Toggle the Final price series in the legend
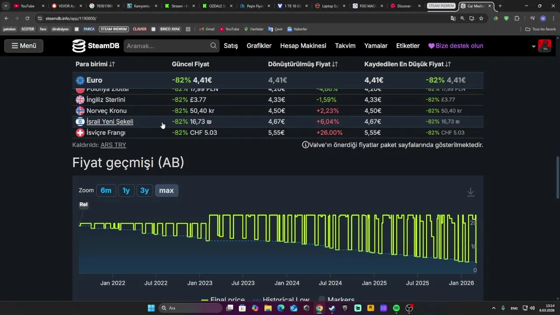The width and height of the screenshot is (560, 315). (223, 300)
